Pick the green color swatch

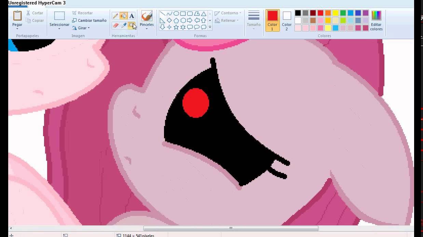tap(343, 13)
